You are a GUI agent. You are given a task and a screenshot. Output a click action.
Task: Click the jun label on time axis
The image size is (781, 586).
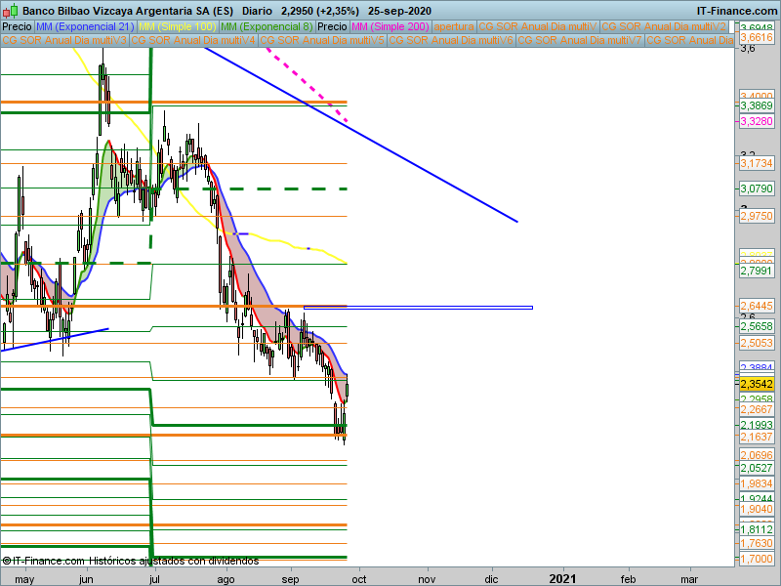[86, 579]
